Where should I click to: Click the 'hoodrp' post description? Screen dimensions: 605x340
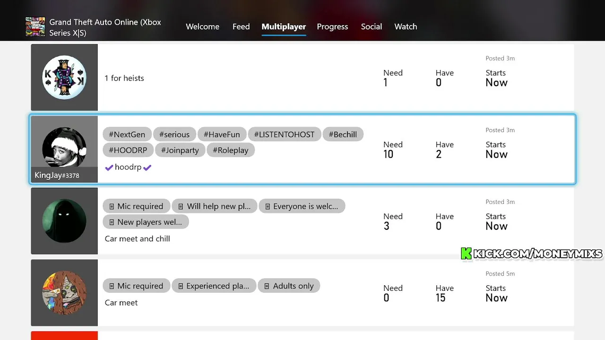(x=128, y=167)
